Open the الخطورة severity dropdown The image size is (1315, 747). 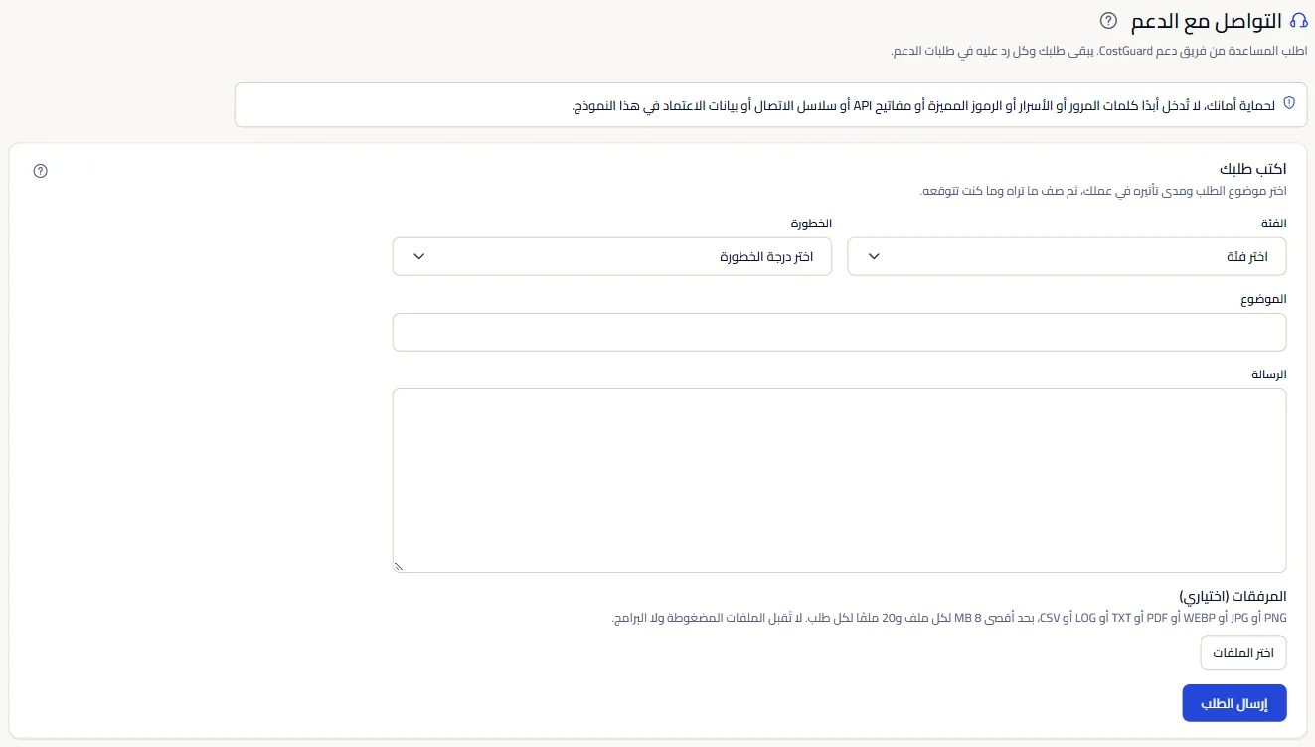click(x=612, y=256)
